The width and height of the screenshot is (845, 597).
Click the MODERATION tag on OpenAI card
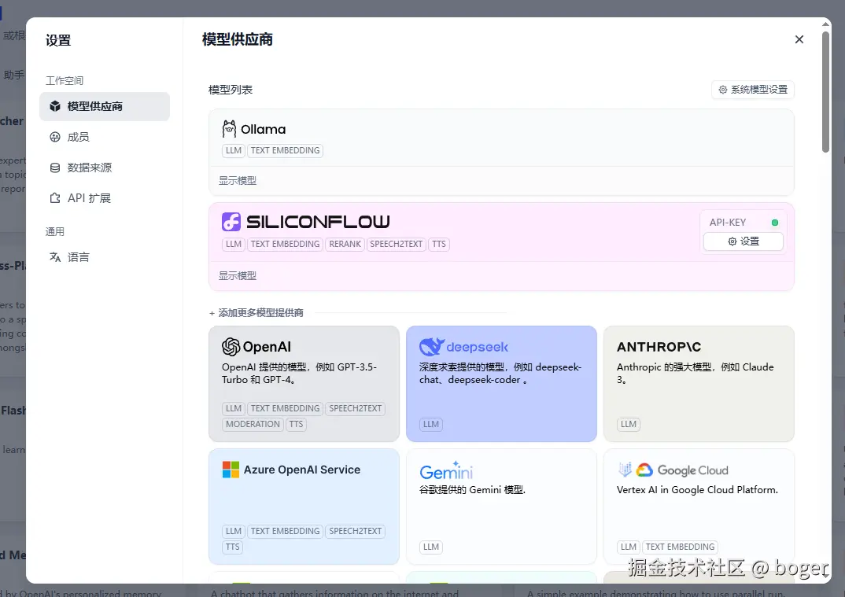(x=253, y=424)
